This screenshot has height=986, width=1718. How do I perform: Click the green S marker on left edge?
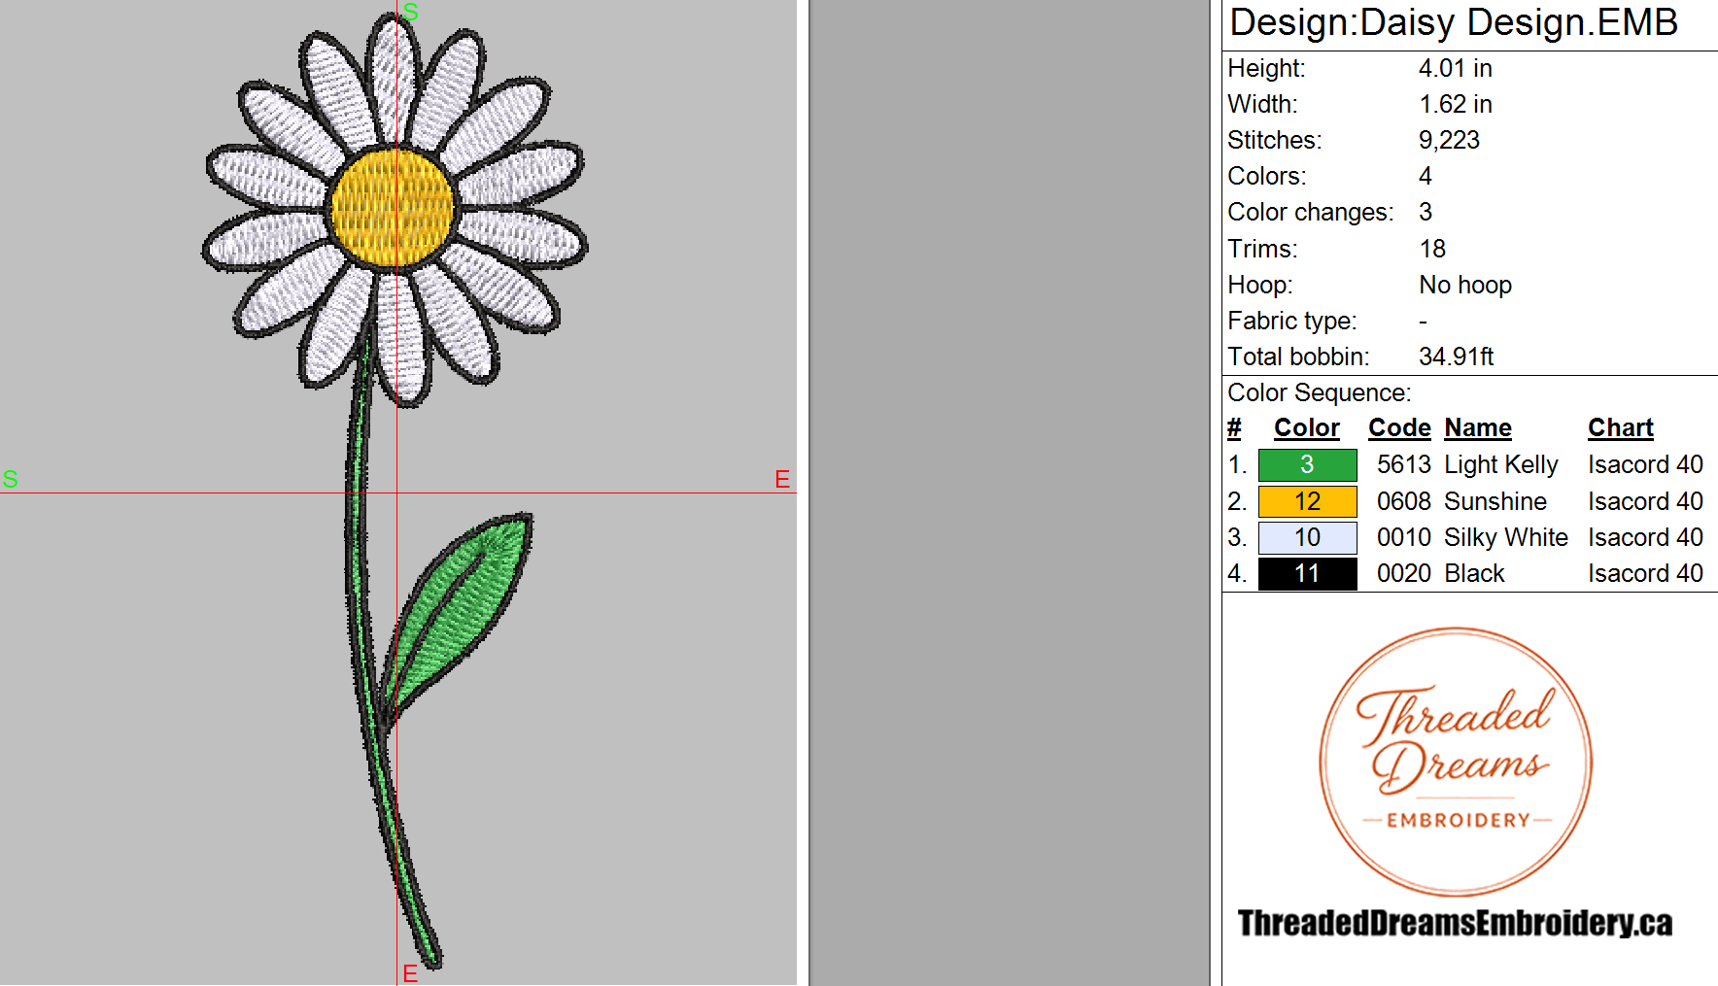(x=11, y=479)
